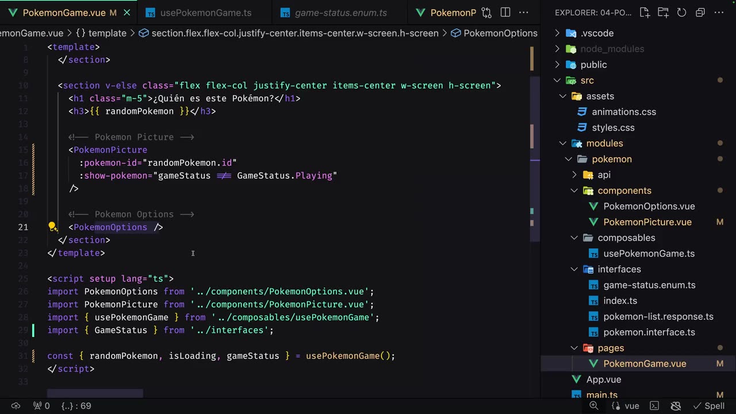
Task: Create a new file in Explorer
Action: click(645, 13)
